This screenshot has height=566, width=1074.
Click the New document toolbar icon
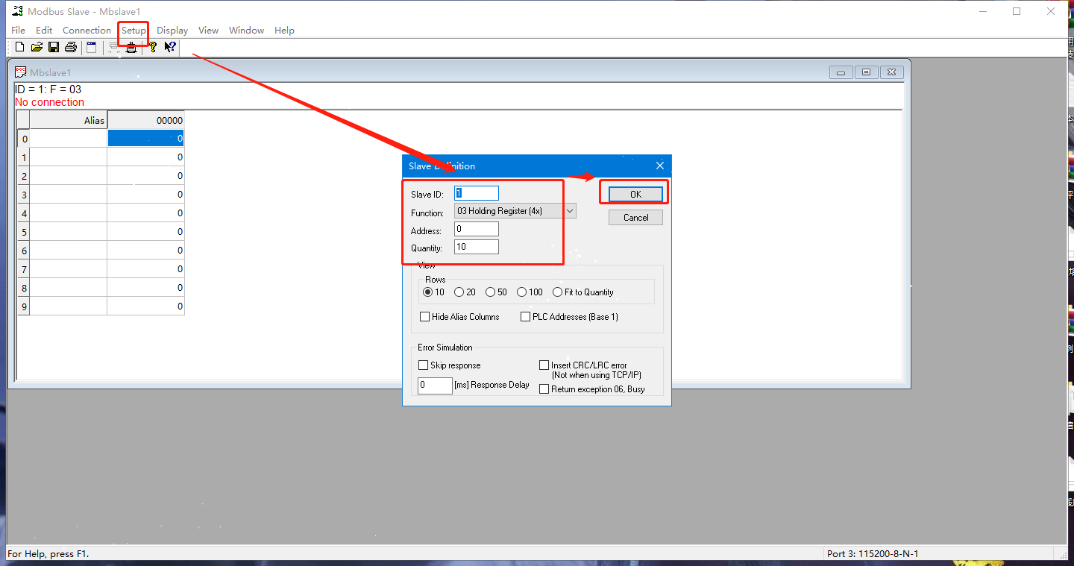pyautogui.click(x=19, y=48)
